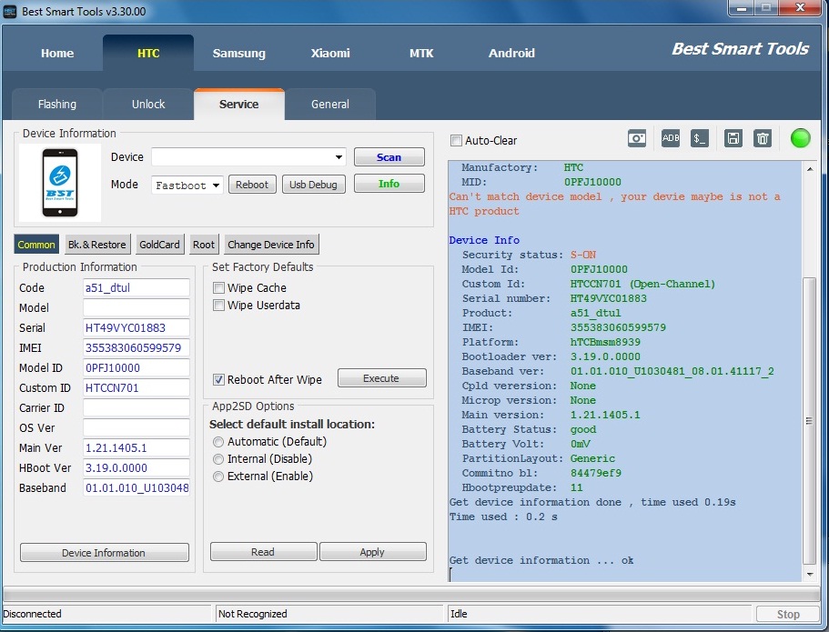Image resolution: width=829 pixels, height=632 pixels.
Task: Click the Custom ID field HTCCN701
Action: (x=136, y=388)
